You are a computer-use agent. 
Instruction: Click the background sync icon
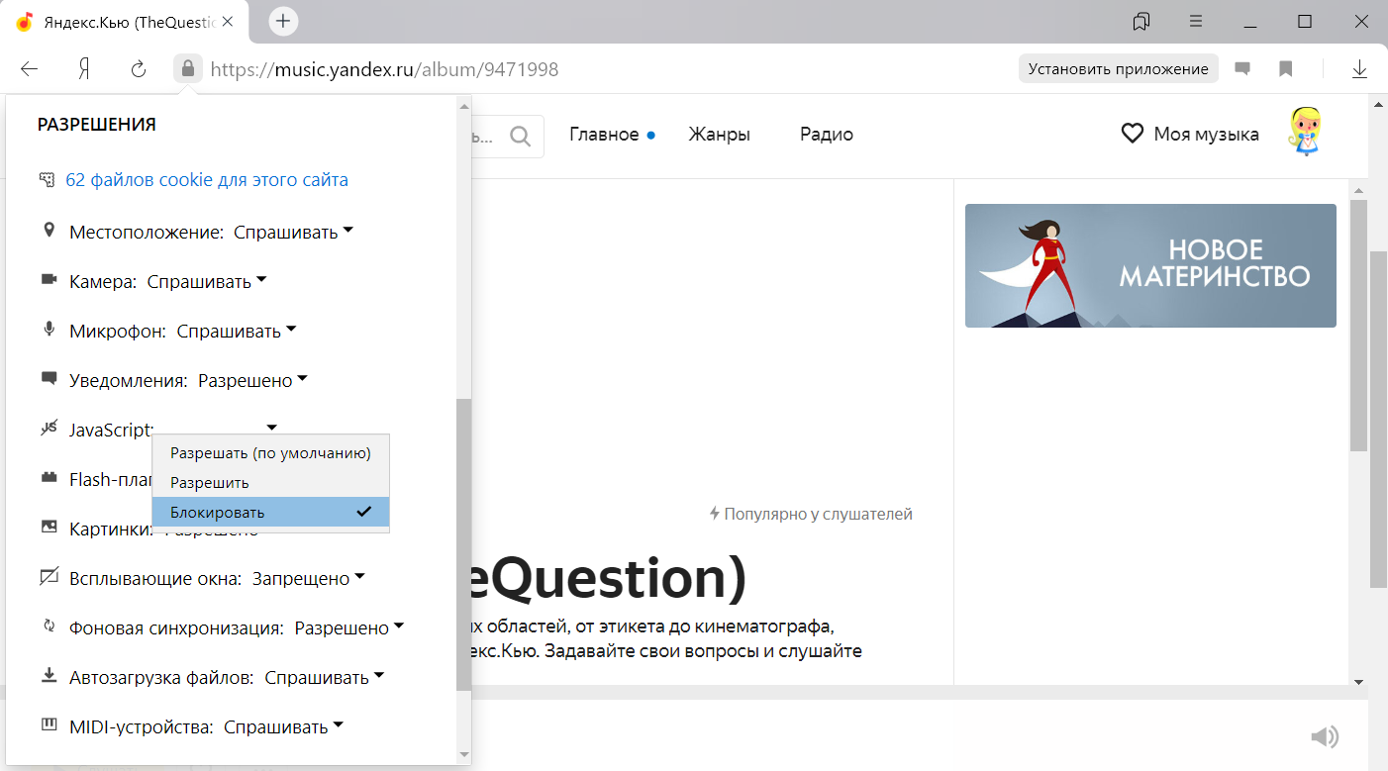point(49,626)
